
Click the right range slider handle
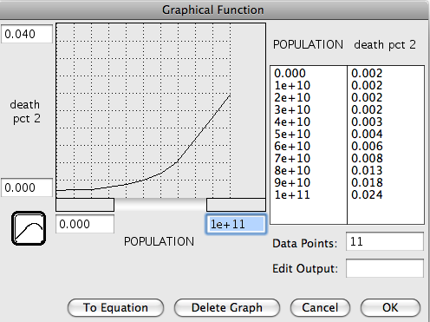(236, 205)
